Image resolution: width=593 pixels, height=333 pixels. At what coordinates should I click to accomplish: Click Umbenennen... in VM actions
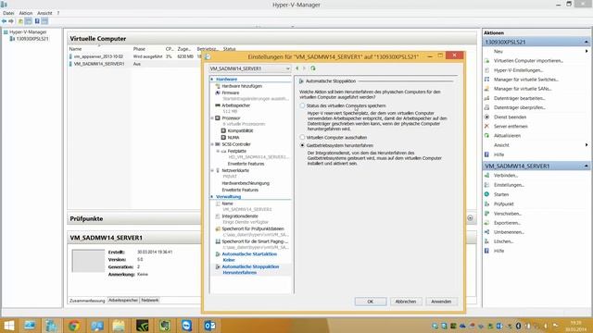pos(509,232)
